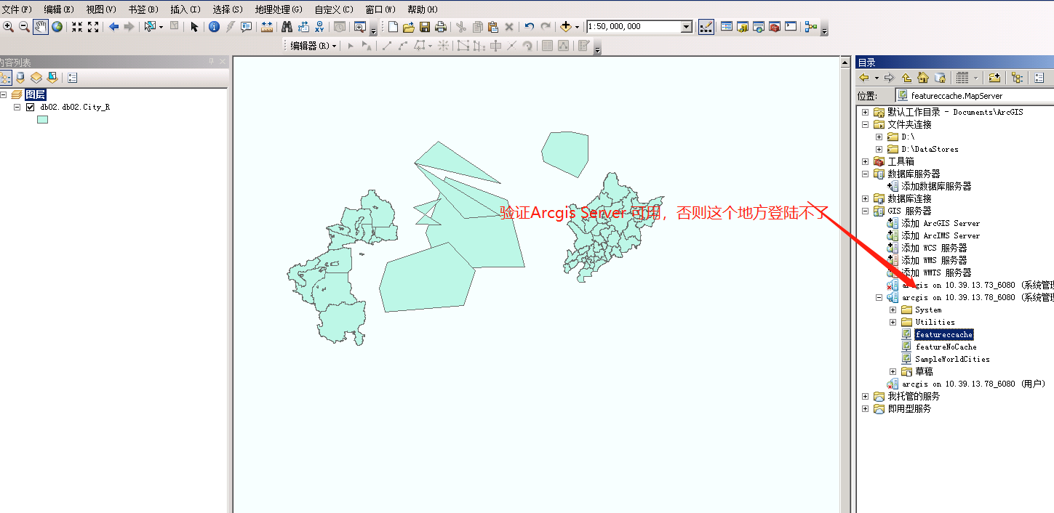Toggle visibility of db02.db02.City_R layer
This screenshot has width=1054, height=513.
(x=31, y=106)
